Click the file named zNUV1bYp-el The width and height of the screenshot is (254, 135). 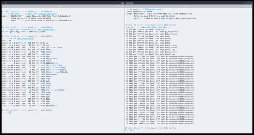[x=52, y=106]
